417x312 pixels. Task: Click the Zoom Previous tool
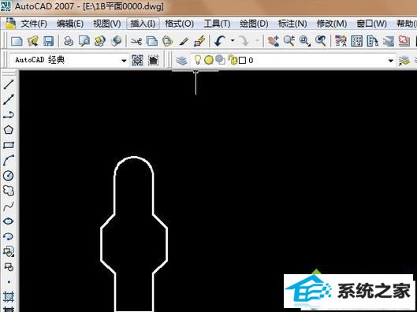coord(320,41)
